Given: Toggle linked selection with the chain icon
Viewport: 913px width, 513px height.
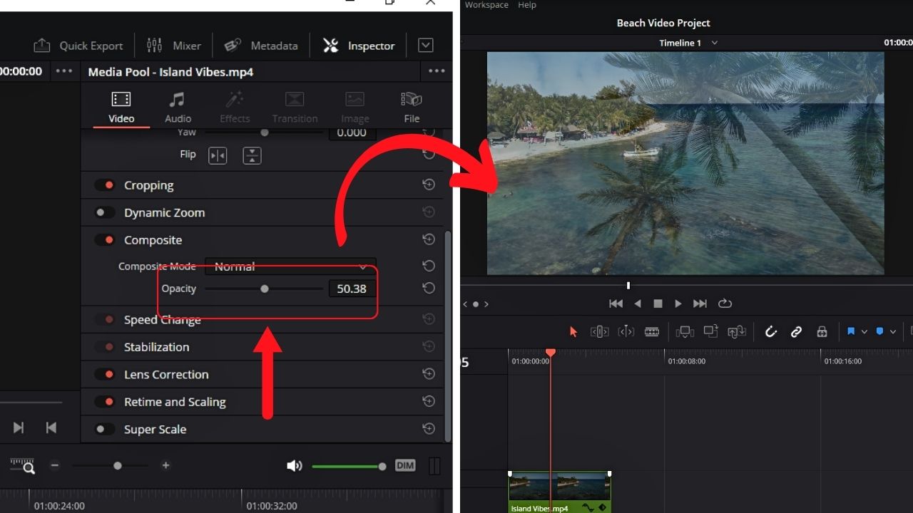Looking at the screenshot, I should tap(796, 331).
